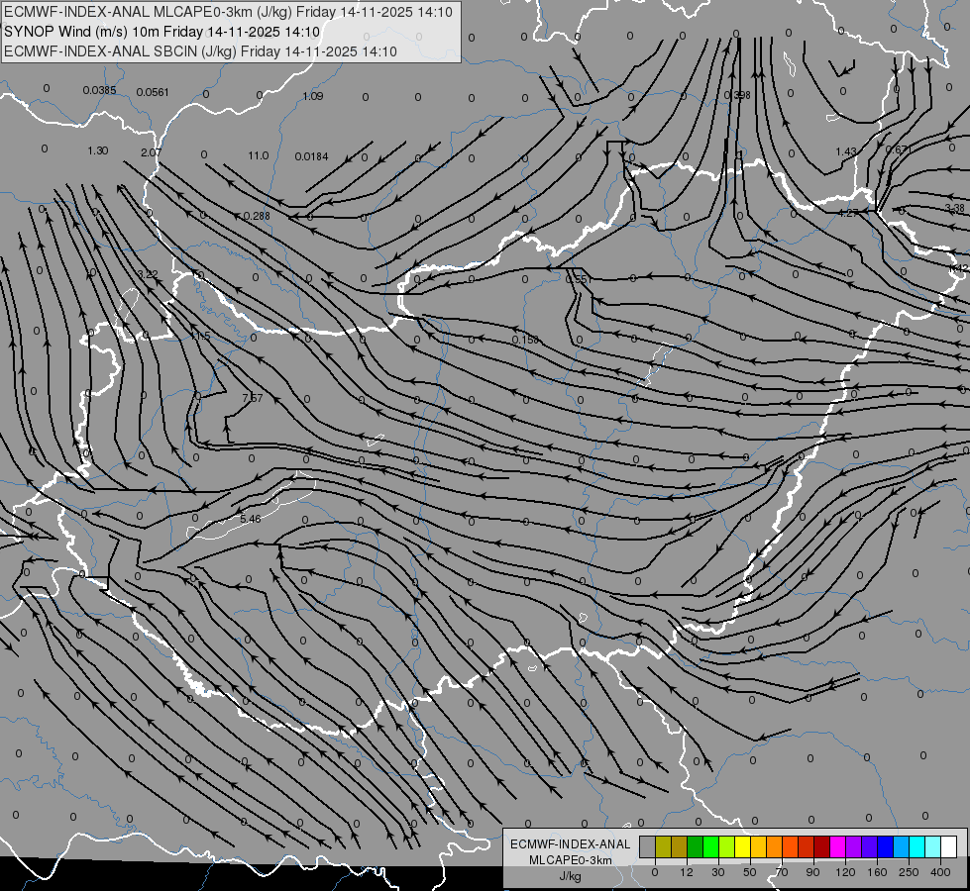Click the legend title MLCAPE0-3km
Viewport: 970px width, 891px height.
point(571,860)
